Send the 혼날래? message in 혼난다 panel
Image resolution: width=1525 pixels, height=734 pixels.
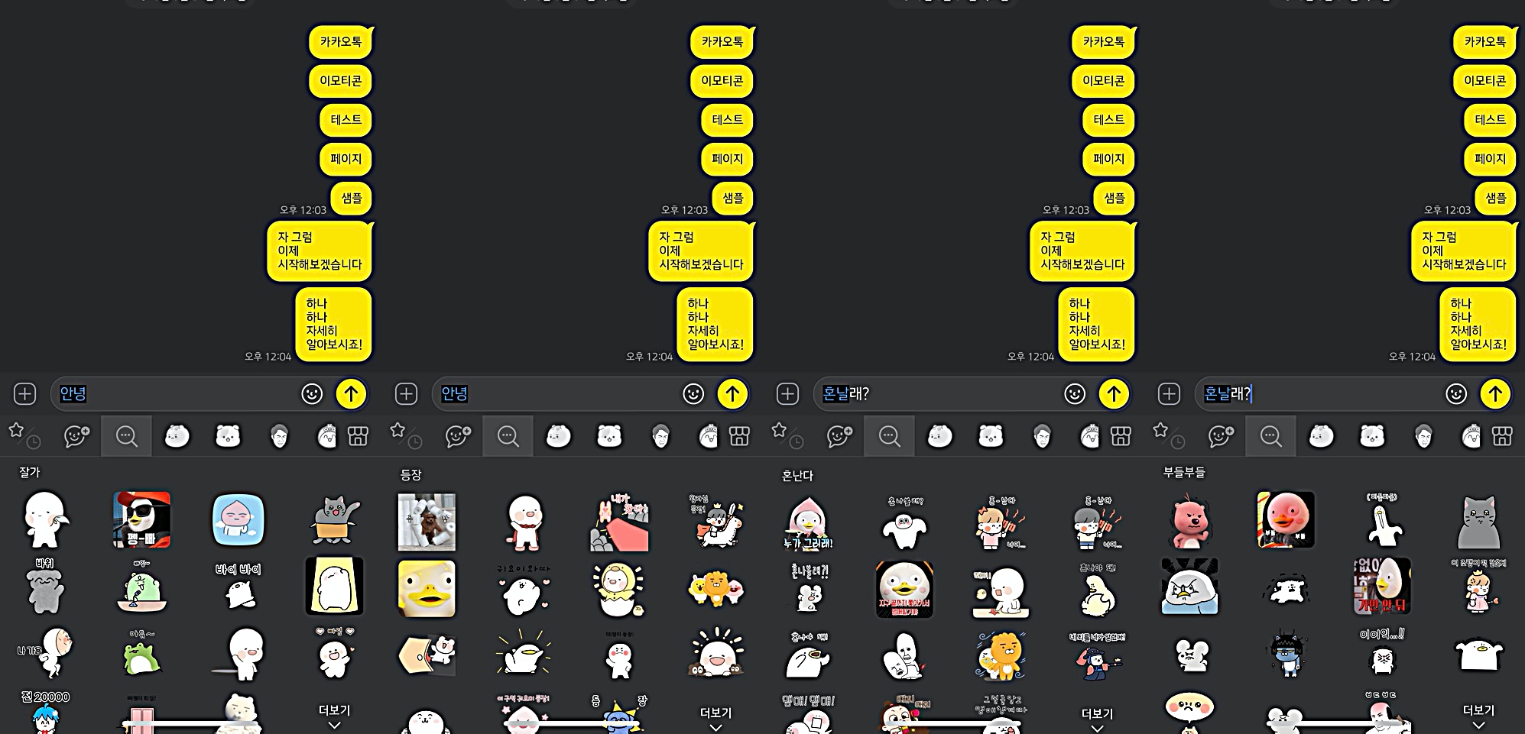click(x=1114, y=393)
